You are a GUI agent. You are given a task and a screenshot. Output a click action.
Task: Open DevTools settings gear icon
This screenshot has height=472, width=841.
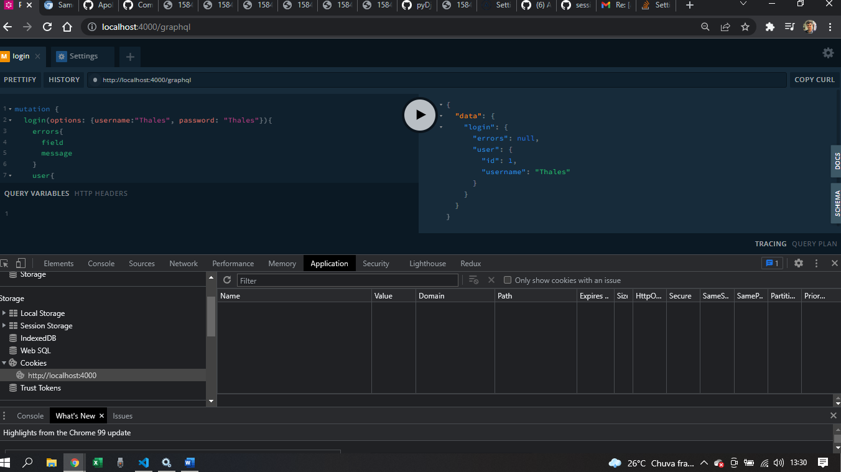[x=799, y=263]
